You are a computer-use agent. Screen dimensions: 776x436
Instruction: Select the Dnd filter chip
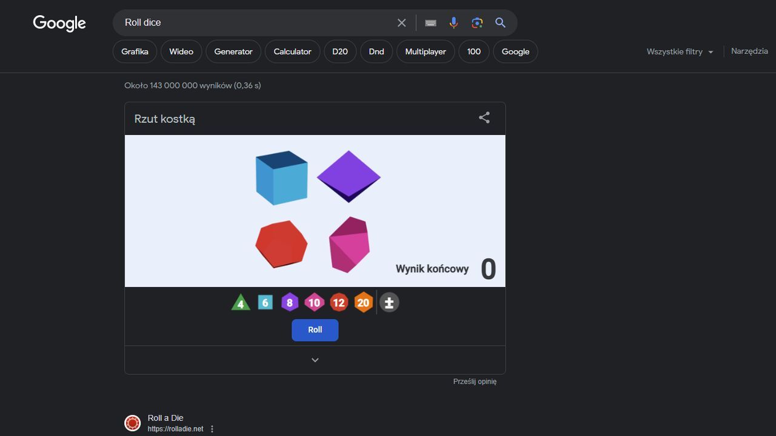pyautogui.click(x=376, y=51)
